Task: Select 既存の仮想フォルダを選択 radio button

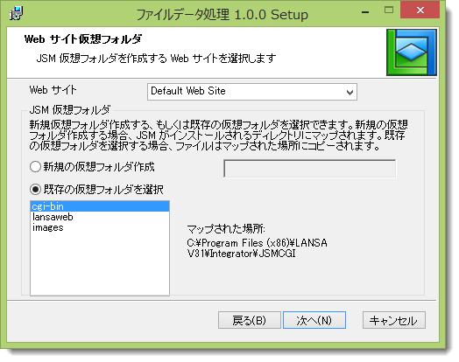Action: click(35, 190)
